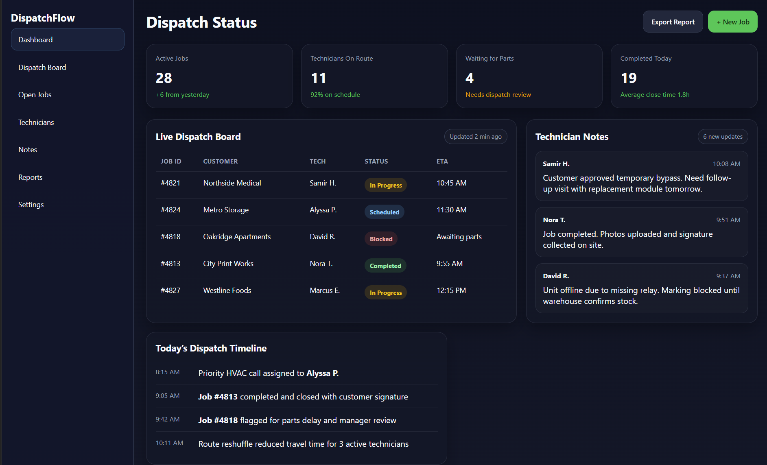Click the Scheduled badge for Metro Storage
Image resolution: width=767 pixels, height=465 pixels.
[384, 212]
